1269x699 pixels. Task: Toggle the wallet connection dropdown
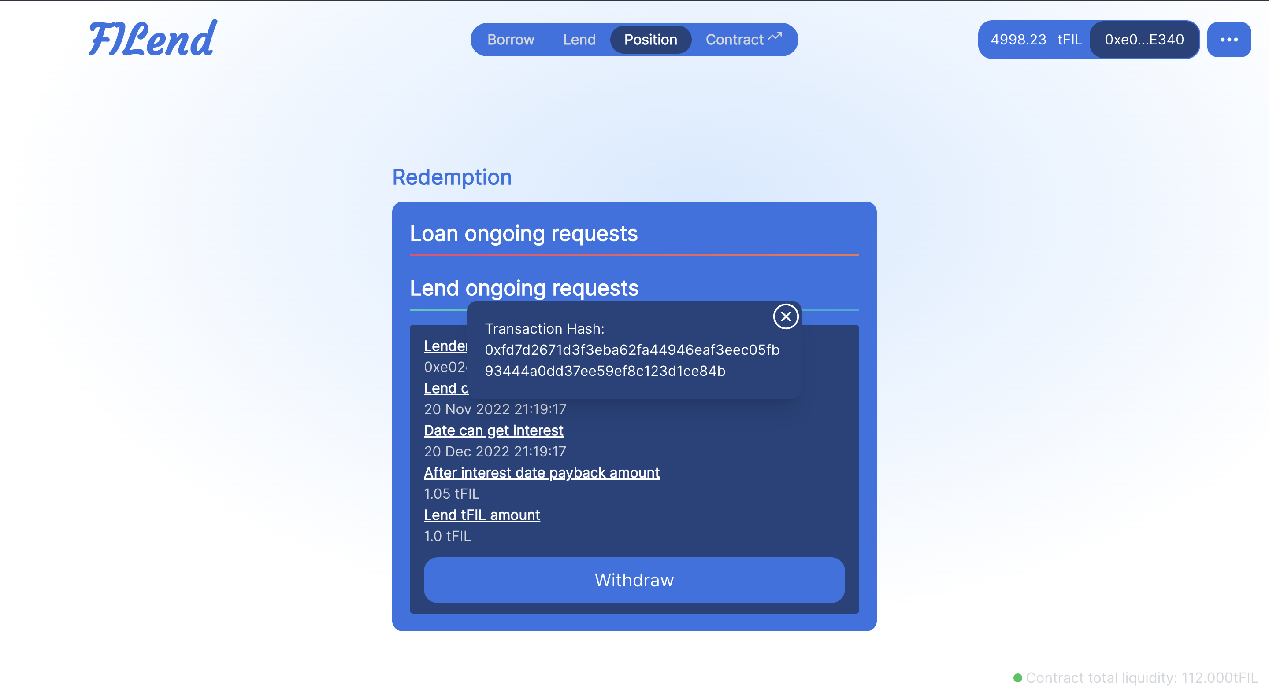point(1227,40)
